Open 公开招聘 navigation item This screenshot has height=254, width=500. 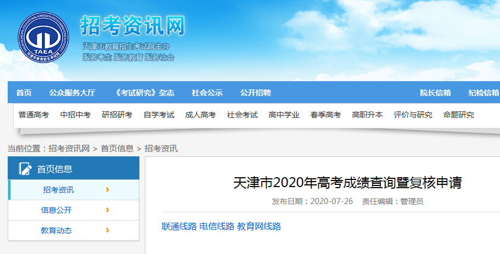tap(255, 93)
